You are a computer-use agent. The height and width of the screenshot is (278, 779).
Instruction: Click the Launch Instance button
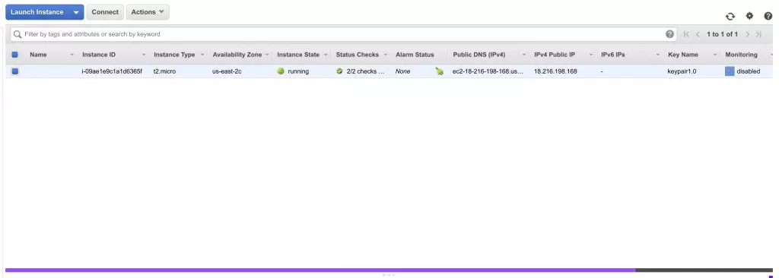click(37, 12)
